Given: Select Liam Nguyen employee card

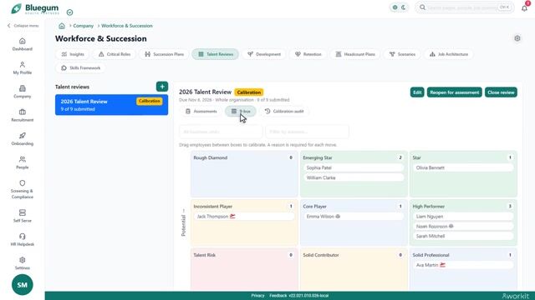Looking at the screenshot, I should point(463,217).
